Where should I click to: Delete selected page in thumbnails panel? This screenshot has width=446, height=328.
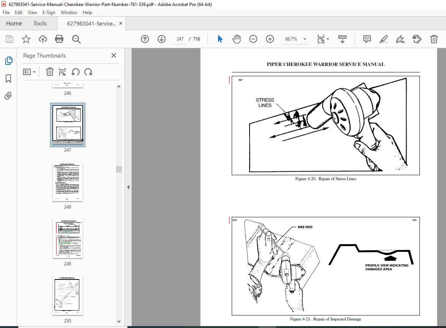coord(50,72)
